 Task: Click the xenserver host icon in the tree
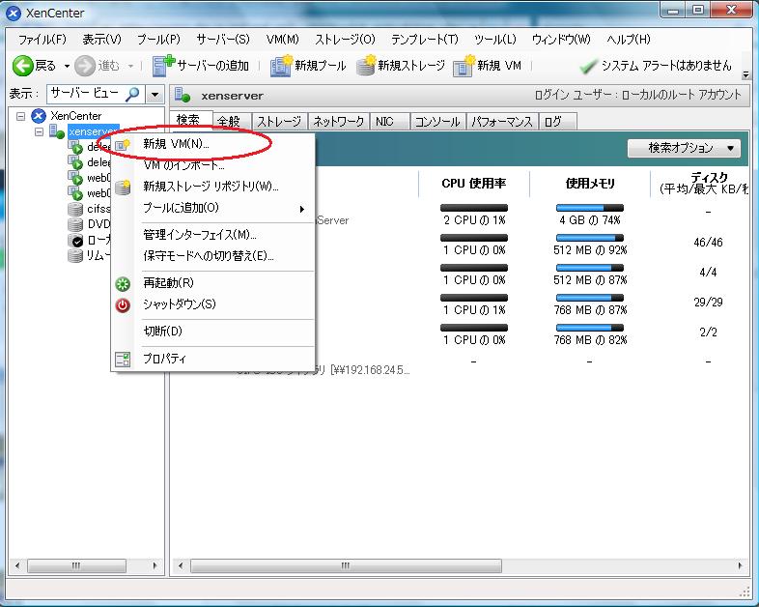57,131
